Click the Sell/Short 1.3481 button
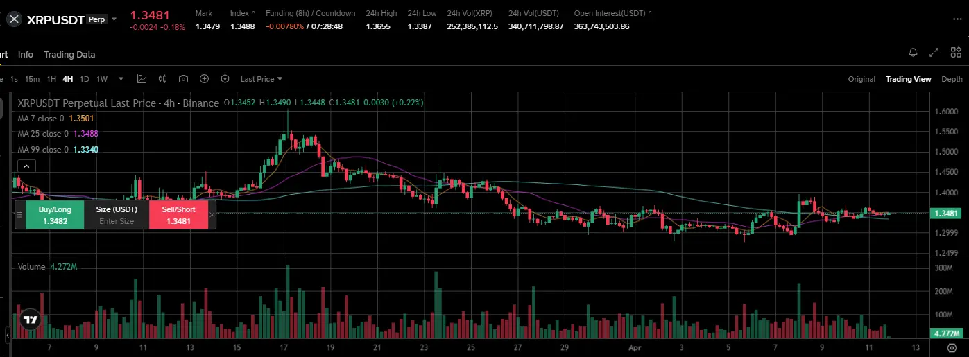Viewport: 969px width, 357px height. click(178, 214)
